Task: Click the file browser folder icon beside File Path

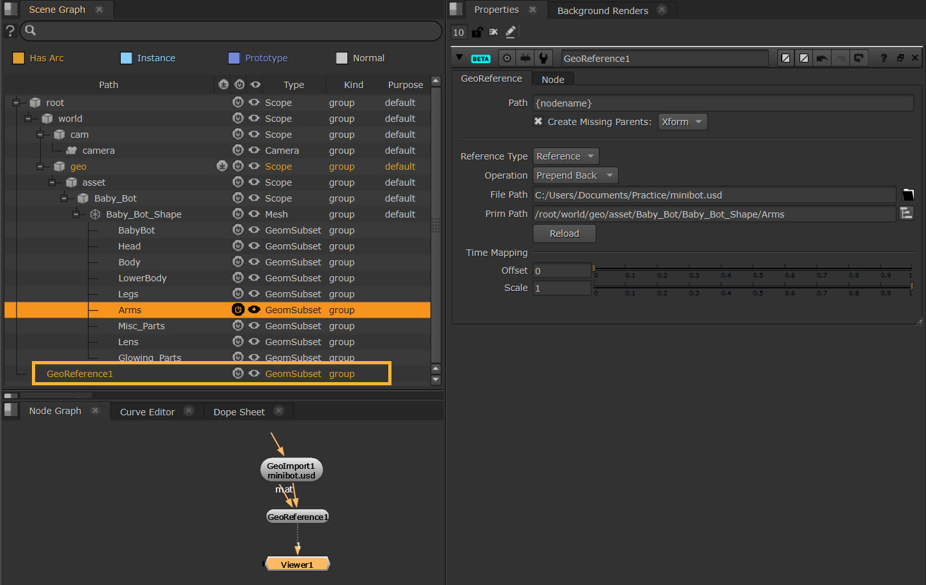Action: pos(907,195)
